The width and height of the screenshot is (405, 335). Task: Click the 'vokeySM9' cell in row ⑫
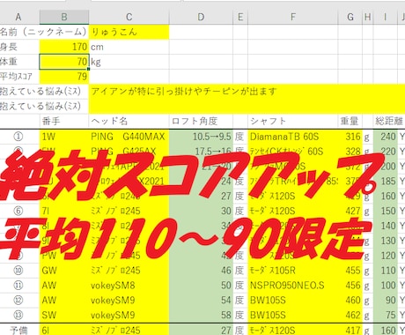coord(129,300)
